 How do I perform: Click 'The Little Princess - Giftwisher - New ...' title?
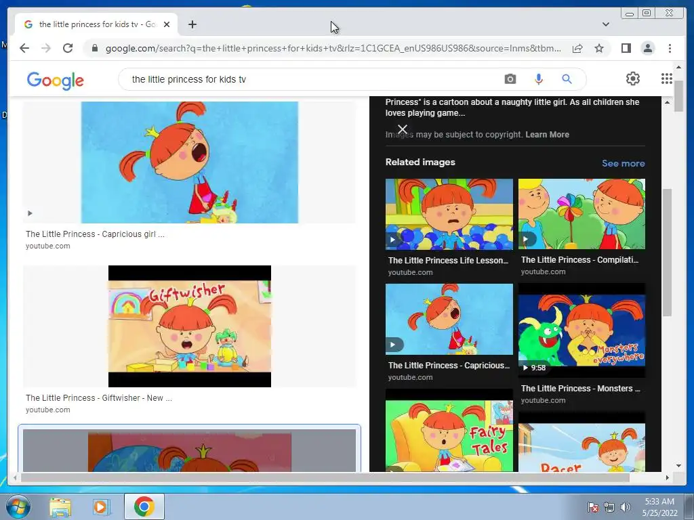(x=99, y=397)
